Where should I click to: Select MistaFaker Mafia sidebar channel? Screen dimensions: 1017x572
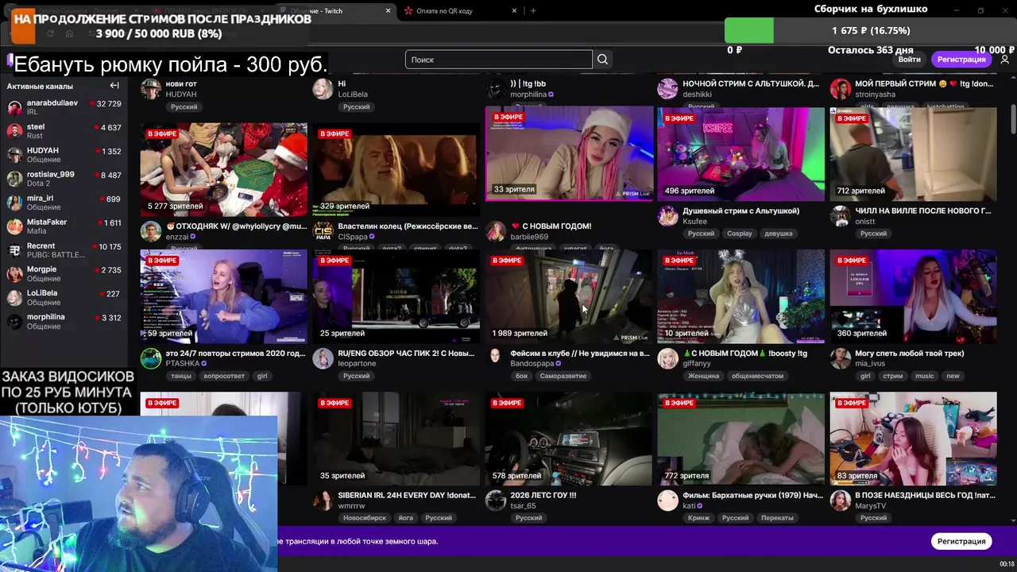tap(64, 226)
